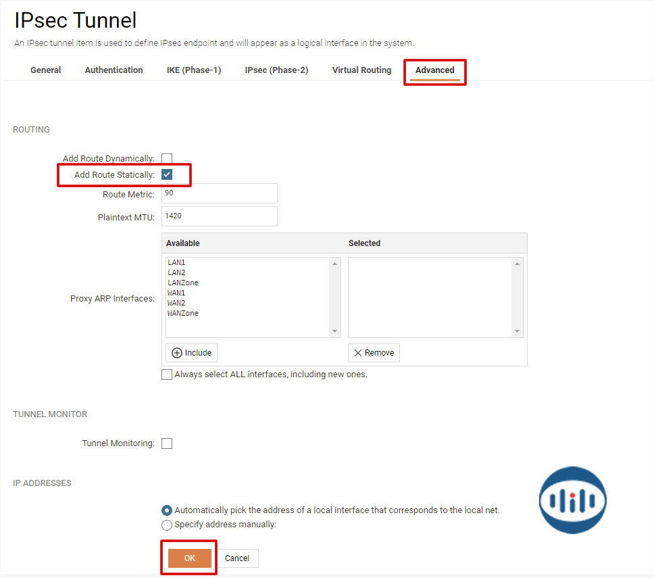Open the Authentication tab

(114, 70)
